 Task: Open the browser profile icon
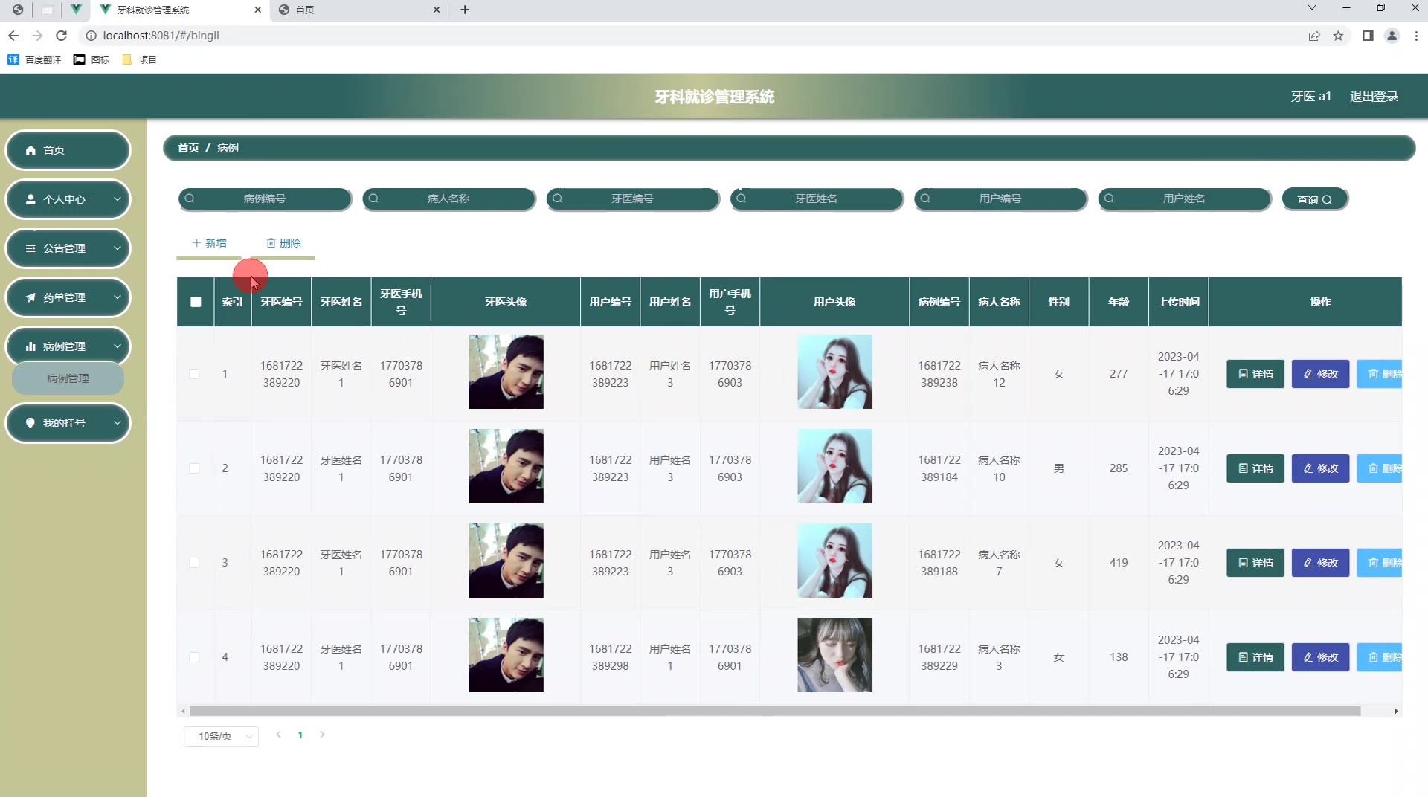point(1392,36)
